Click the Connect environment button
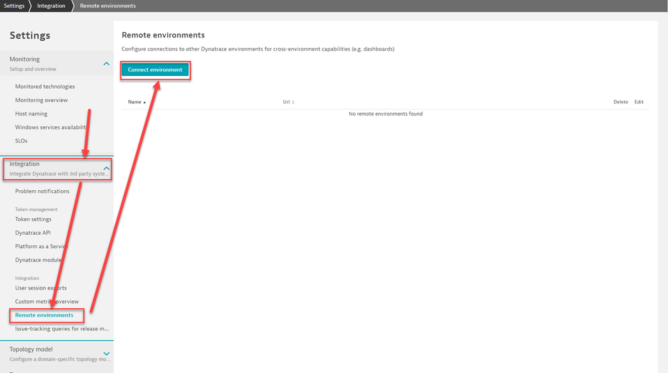 tap(155, 70)
